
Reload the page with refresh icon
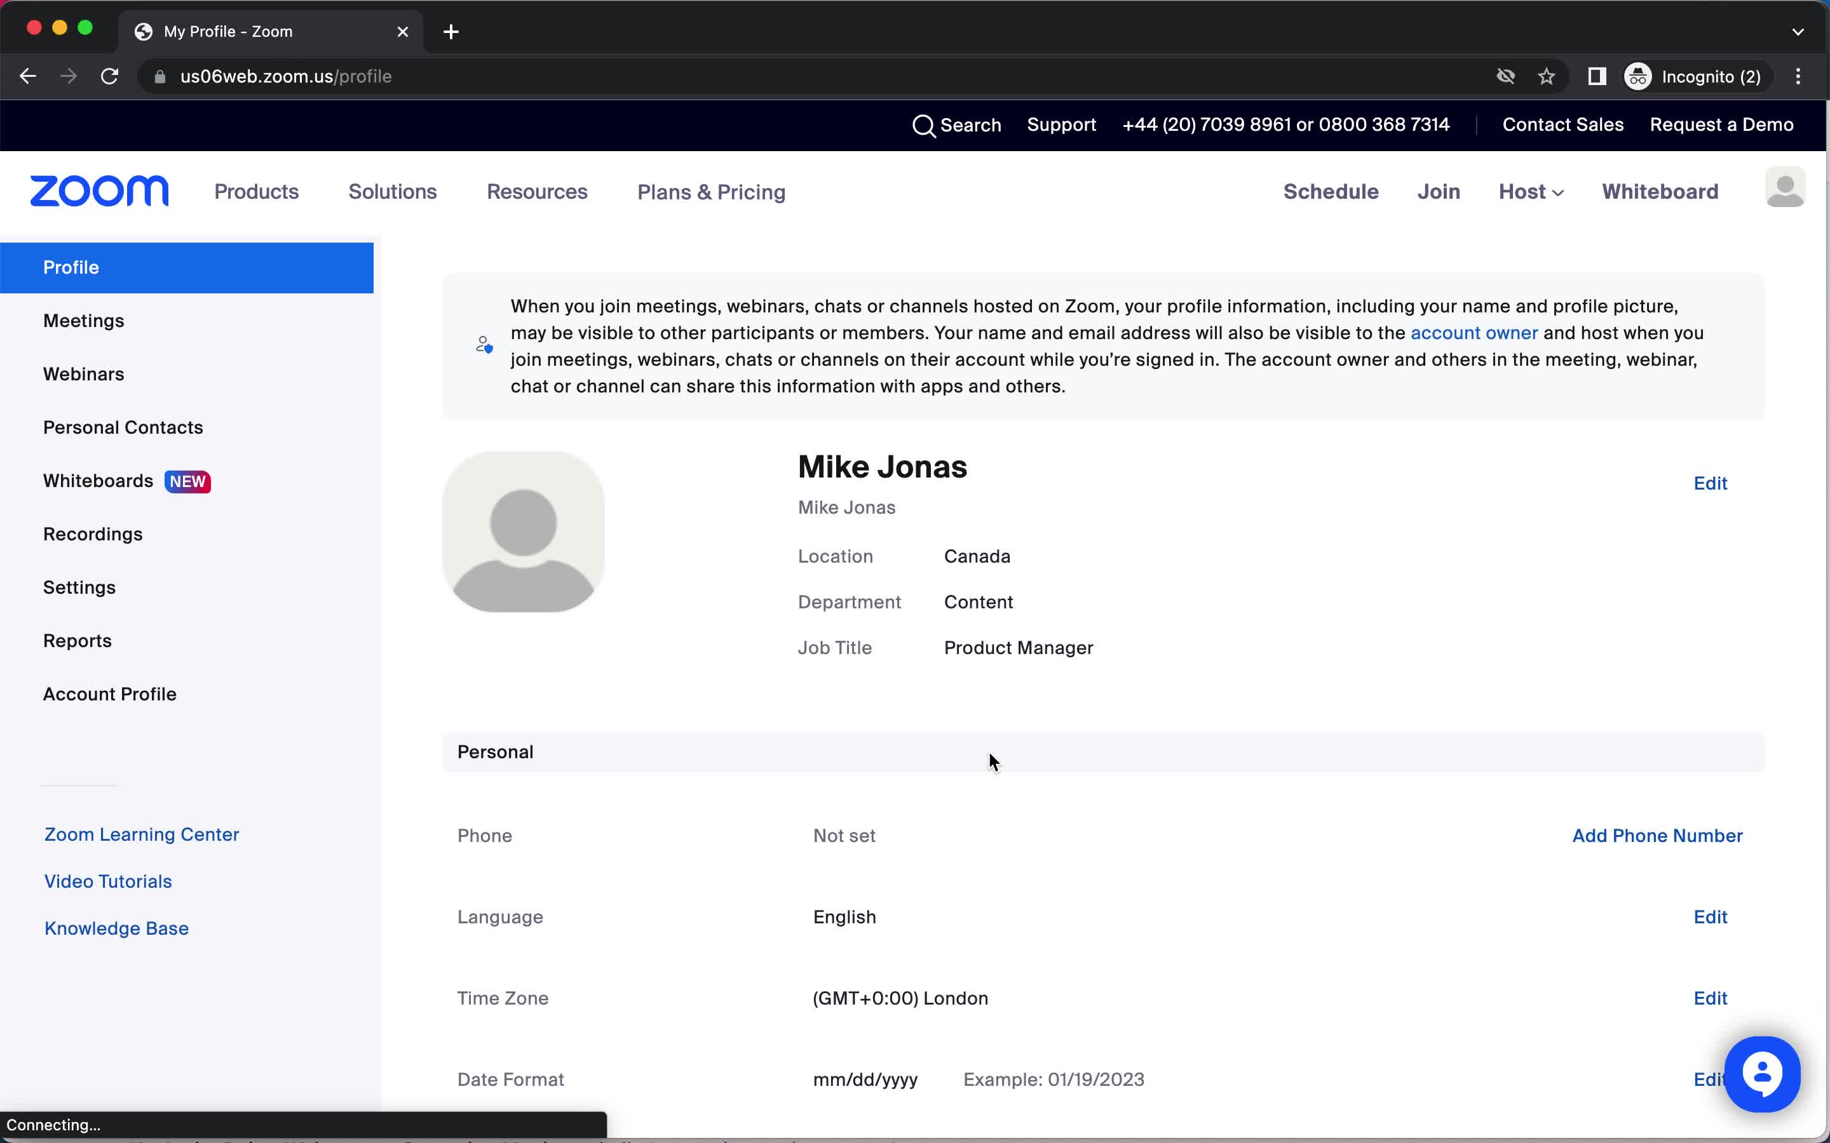click(110, 76)
